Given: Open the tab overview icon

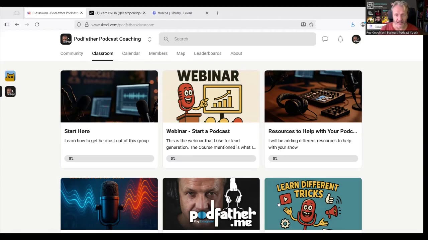Looking at the screenshot, I should coord(17,13).
